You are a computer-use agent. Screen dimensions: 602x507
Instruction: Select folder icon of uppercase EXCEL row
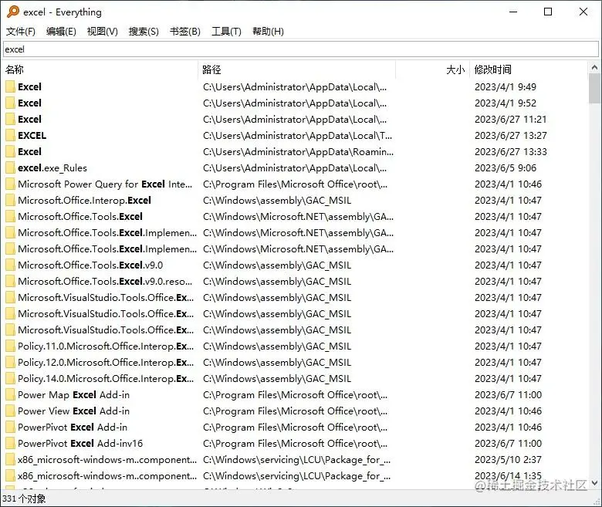[x=10, y=135]
